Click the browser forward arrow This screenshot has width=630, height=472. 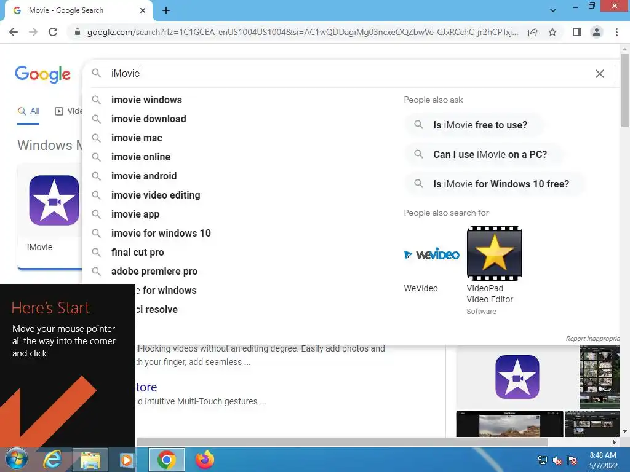point(33,32)
